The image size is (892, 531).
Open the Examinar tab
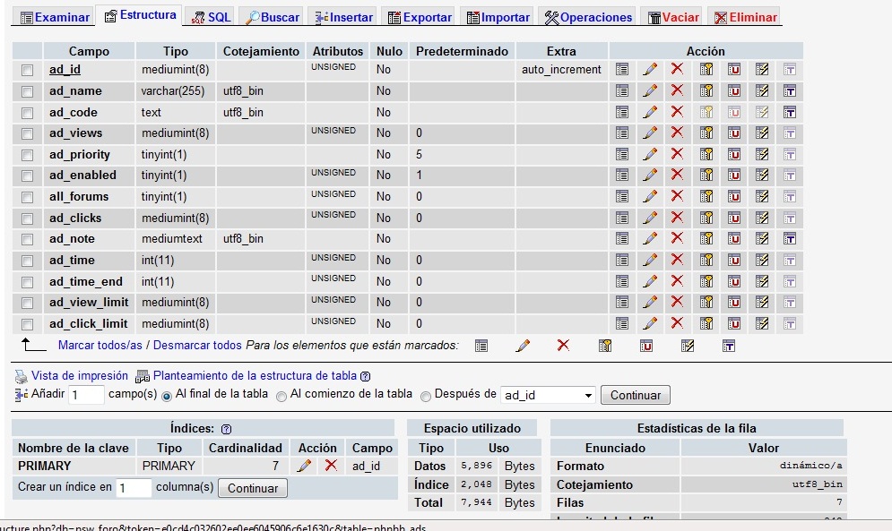pos(56,17)
